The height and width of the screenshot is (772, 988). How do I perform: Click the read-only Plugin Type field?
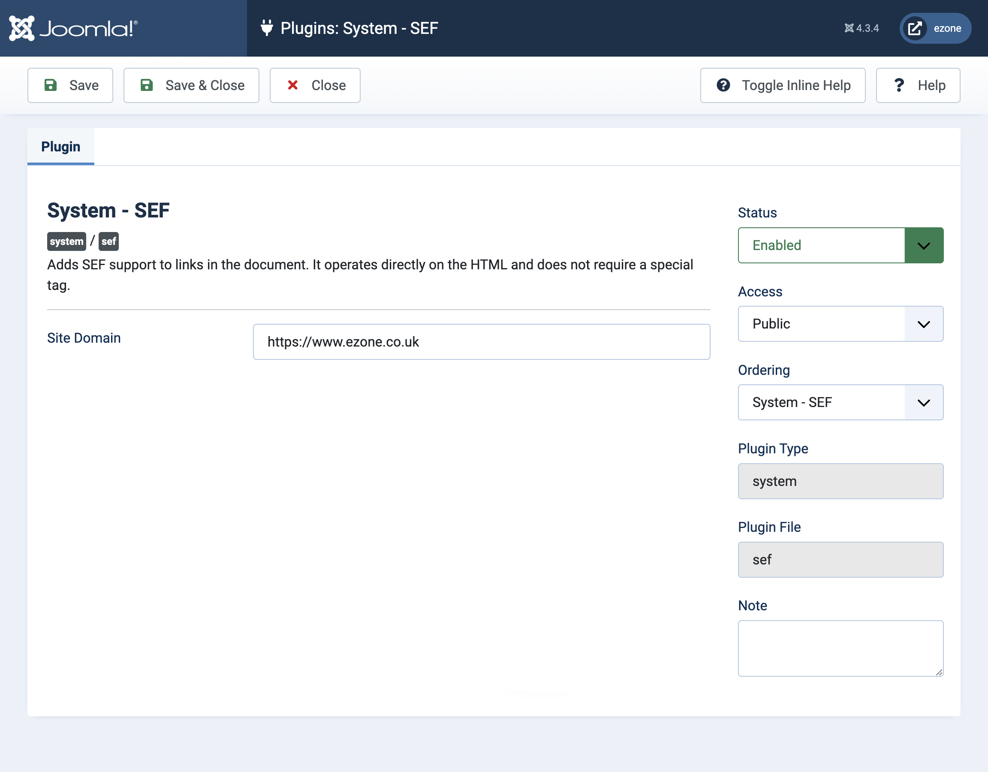coord(840,481)
